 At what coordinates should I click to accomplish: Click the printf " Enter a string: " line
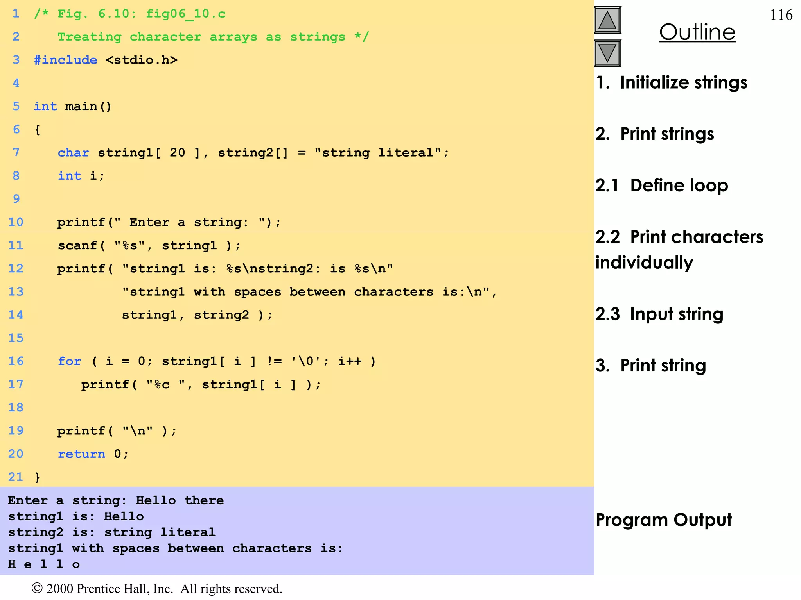(169, 222)
